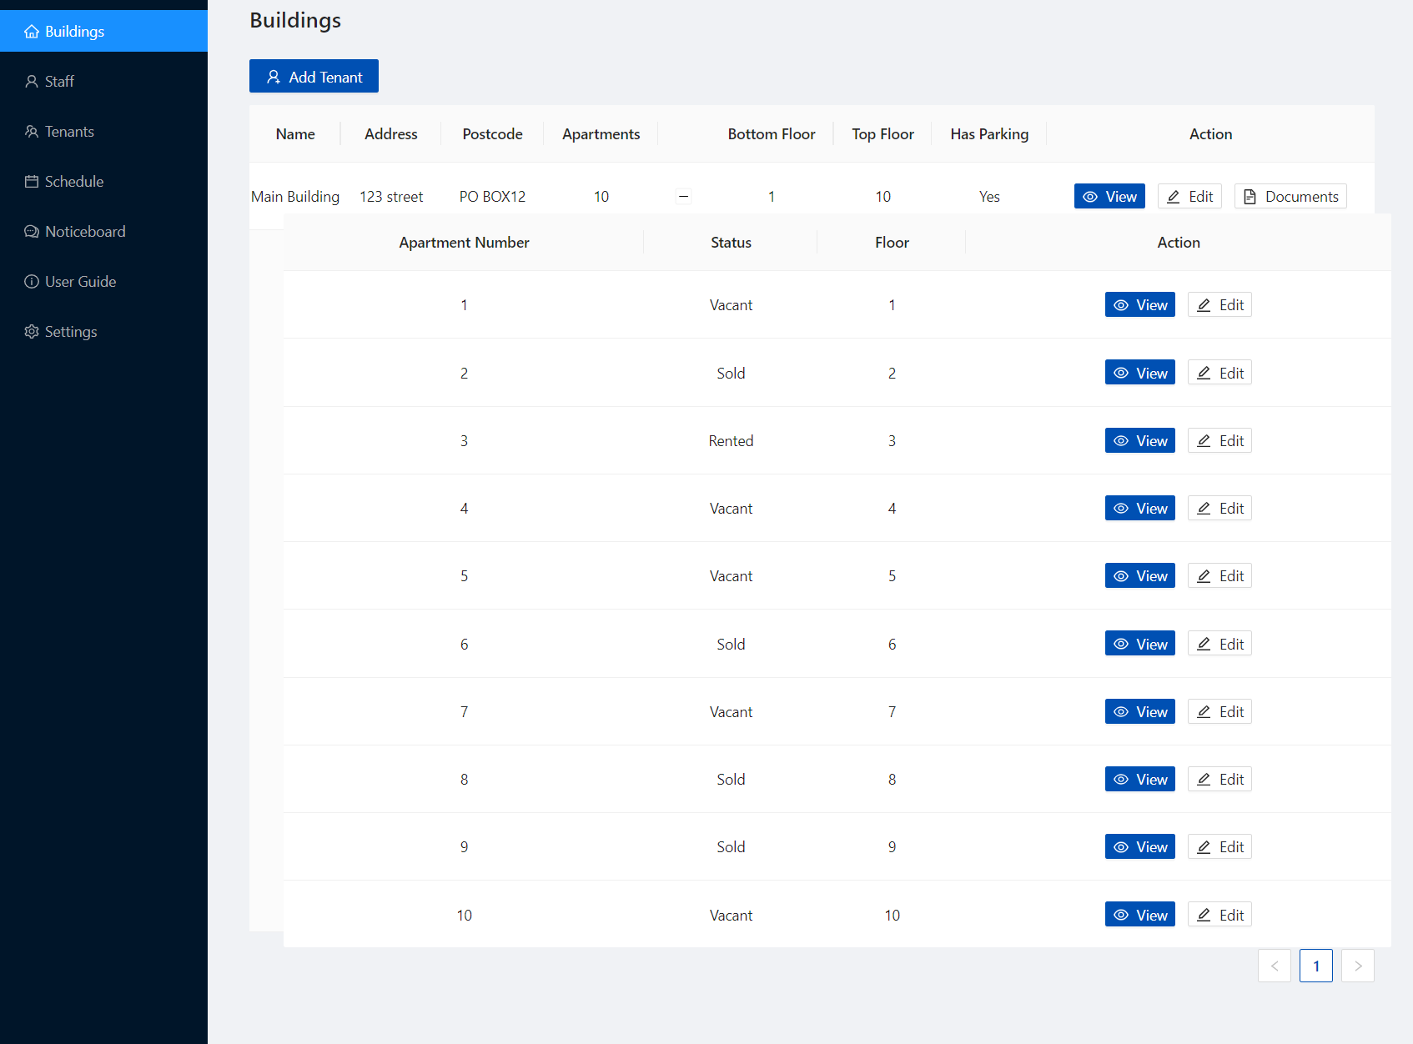View apartment 5
This screenshot has height=1044, width=1413.
click(1140, 575)
